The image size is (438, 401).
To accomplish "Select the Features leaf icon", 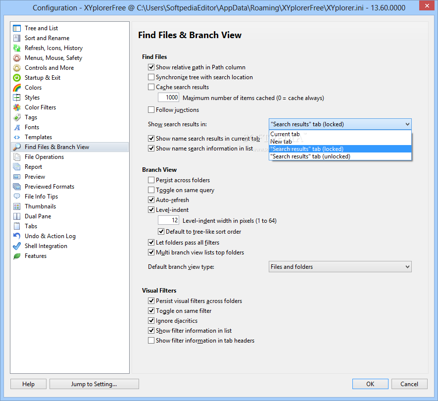I will pos(17,256).
